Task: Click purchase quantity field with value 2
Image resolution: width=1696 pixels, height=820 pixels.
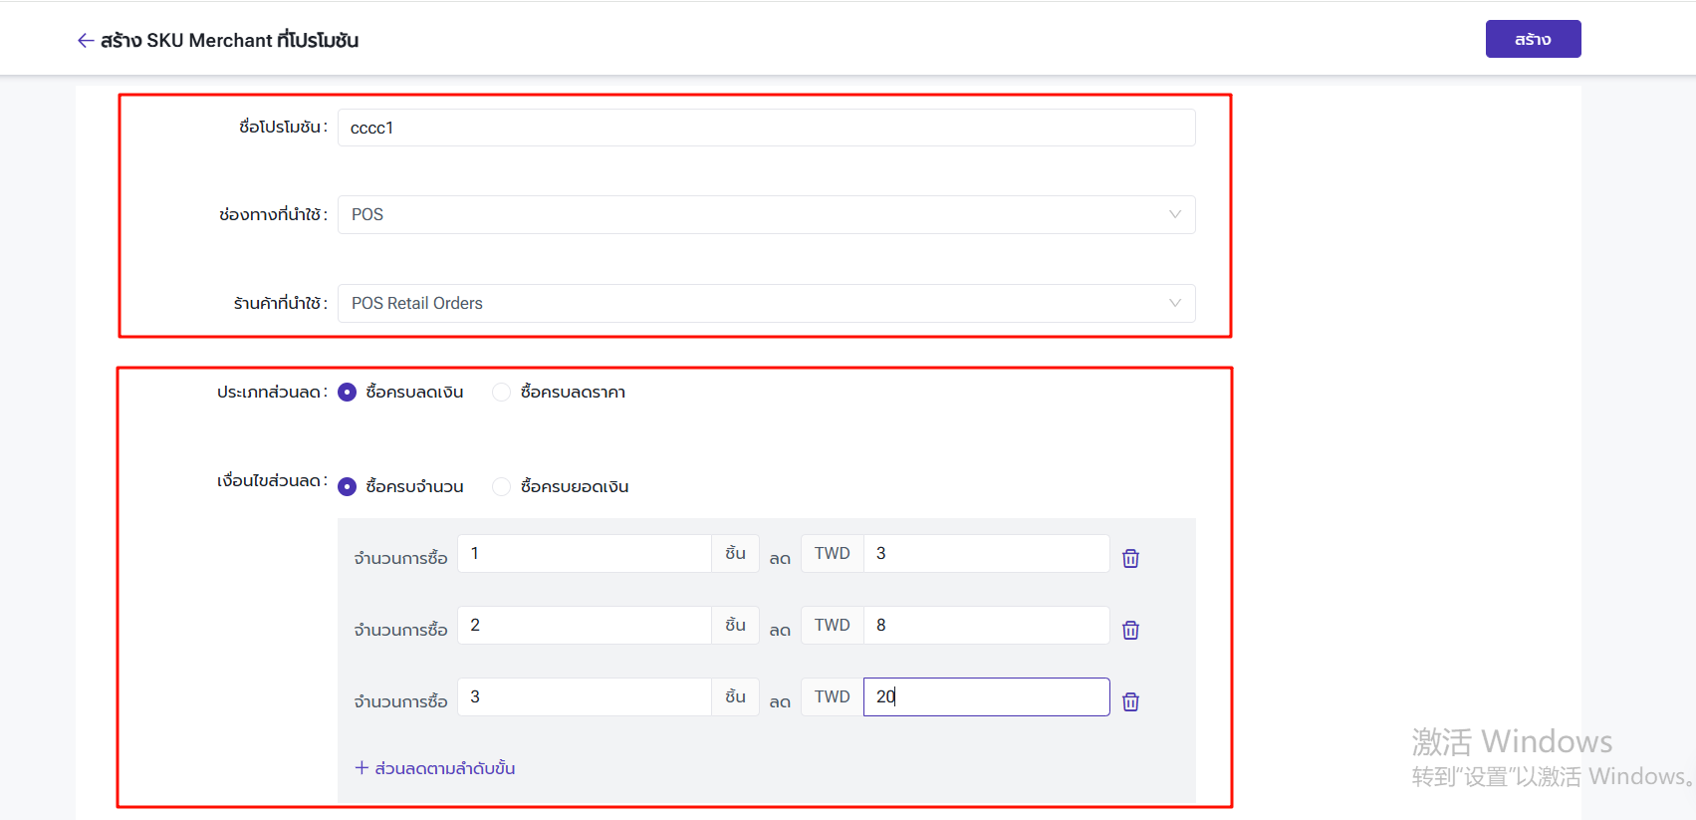Action: [x=584, y=626]
